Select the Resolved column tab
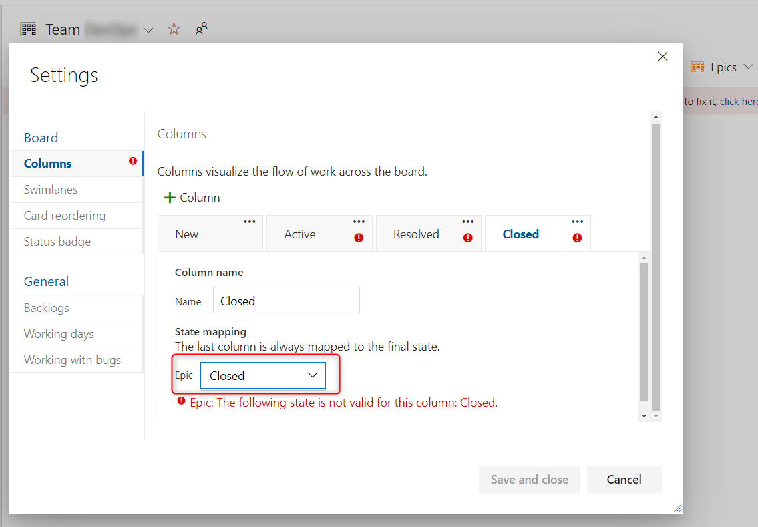The image size is (758, 527). [416, 234]
